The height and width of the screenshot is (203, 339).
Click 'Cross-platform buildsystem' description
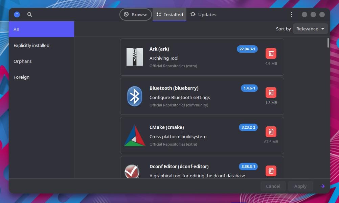pos(178,136)
